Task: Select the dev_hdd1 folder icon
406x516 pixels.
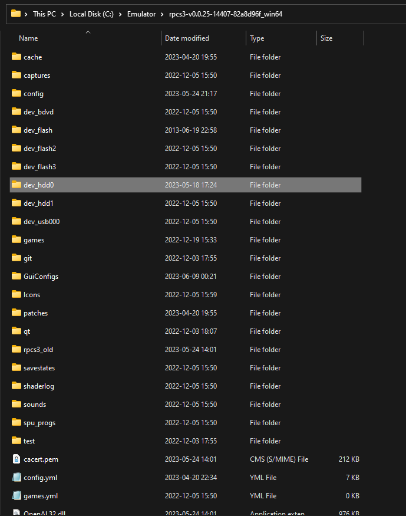Action: click(16, 203)
